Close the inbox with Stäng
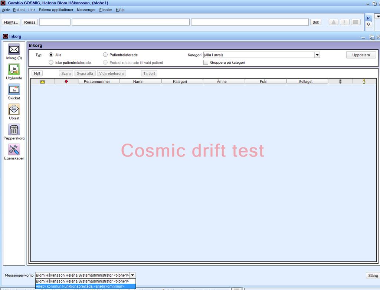This screenshot has height=290, width=380. pos(373,276)
